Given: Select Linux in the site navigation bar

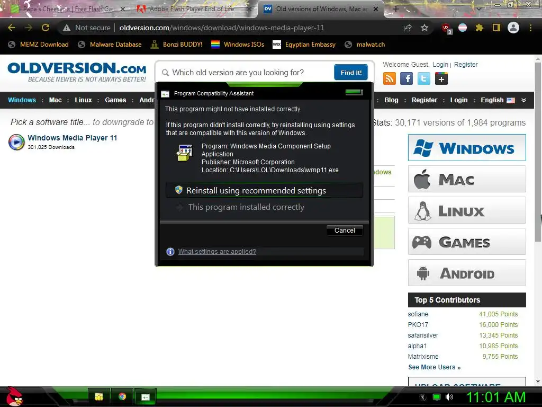Looking at the screenshot, I should coord(83,100).
